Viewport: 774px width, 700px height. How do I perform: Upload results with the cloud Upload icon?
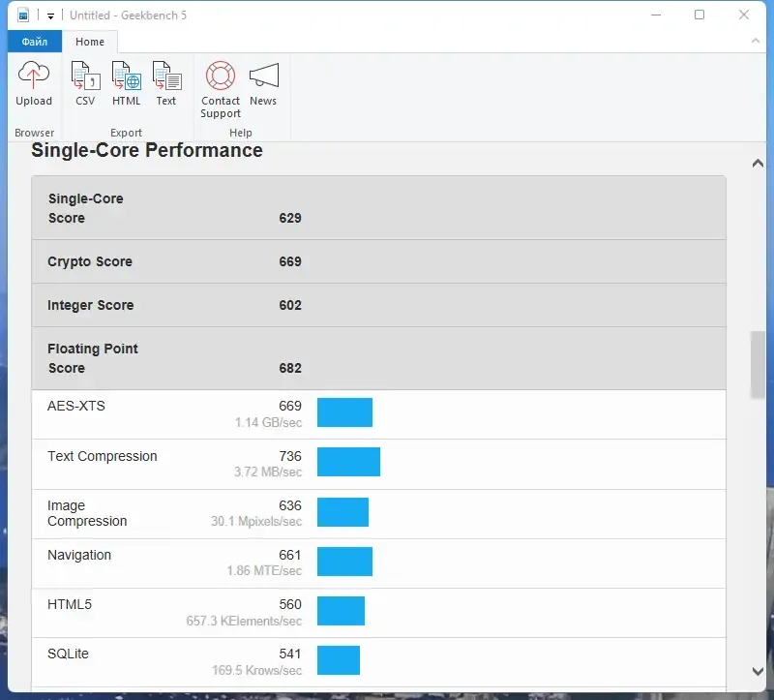coord(34,83)
